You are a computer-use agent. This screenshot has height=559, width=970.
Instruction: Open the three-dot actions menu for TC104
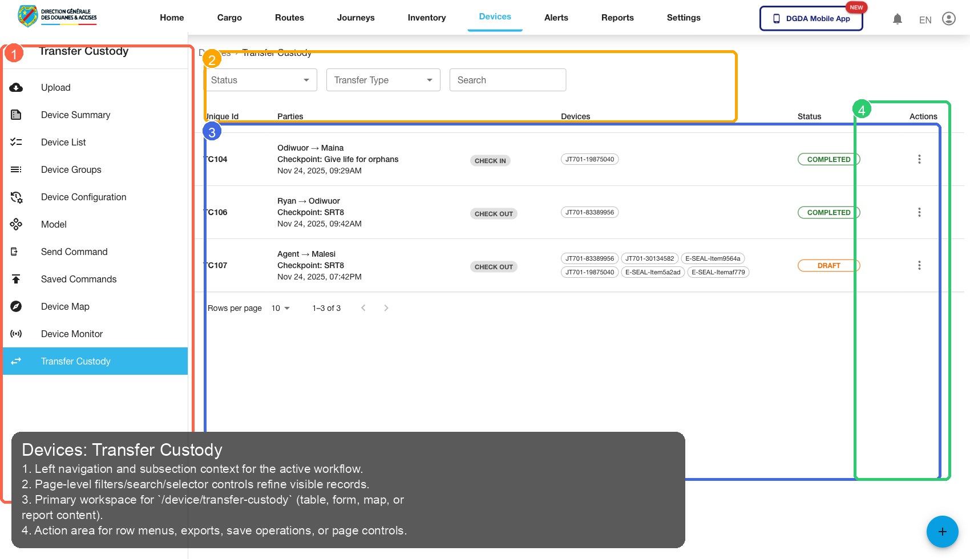click(x=919, y=159)
